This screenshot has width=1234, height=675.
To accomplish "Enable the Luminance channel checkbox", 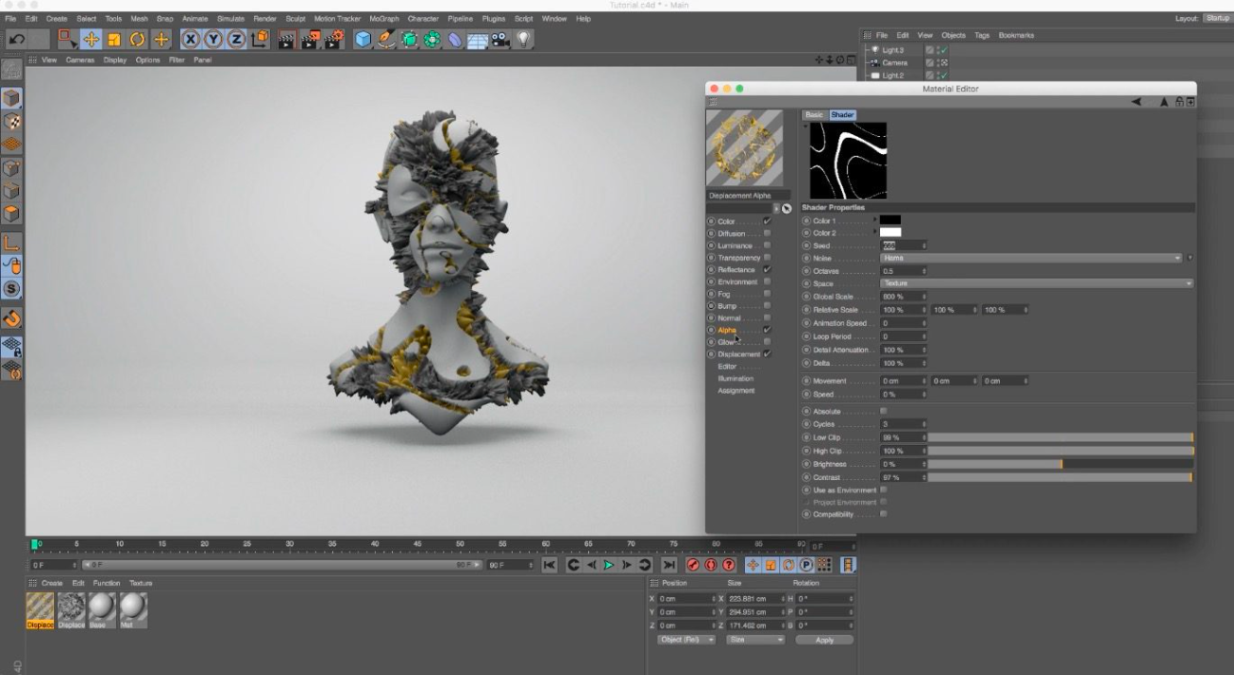I will pyautogui.click(x=767, y=245).
